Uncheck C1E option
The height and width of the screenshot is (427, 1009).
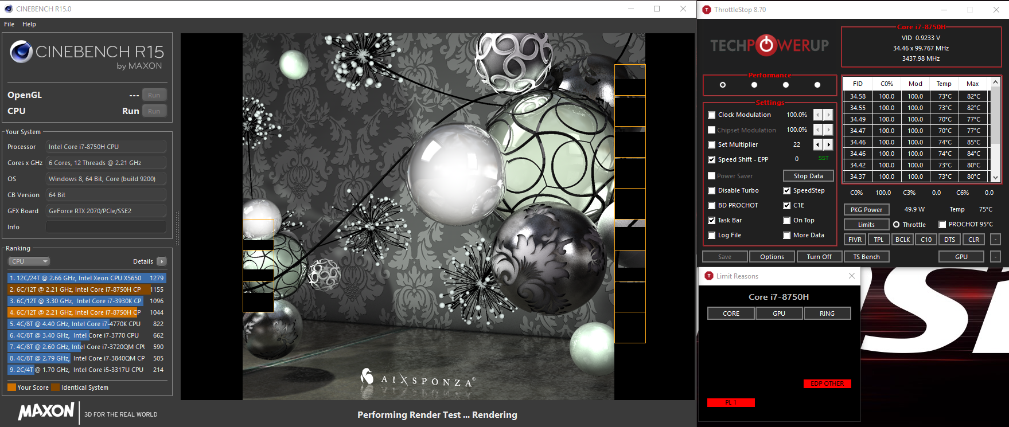tap(787, 205)
